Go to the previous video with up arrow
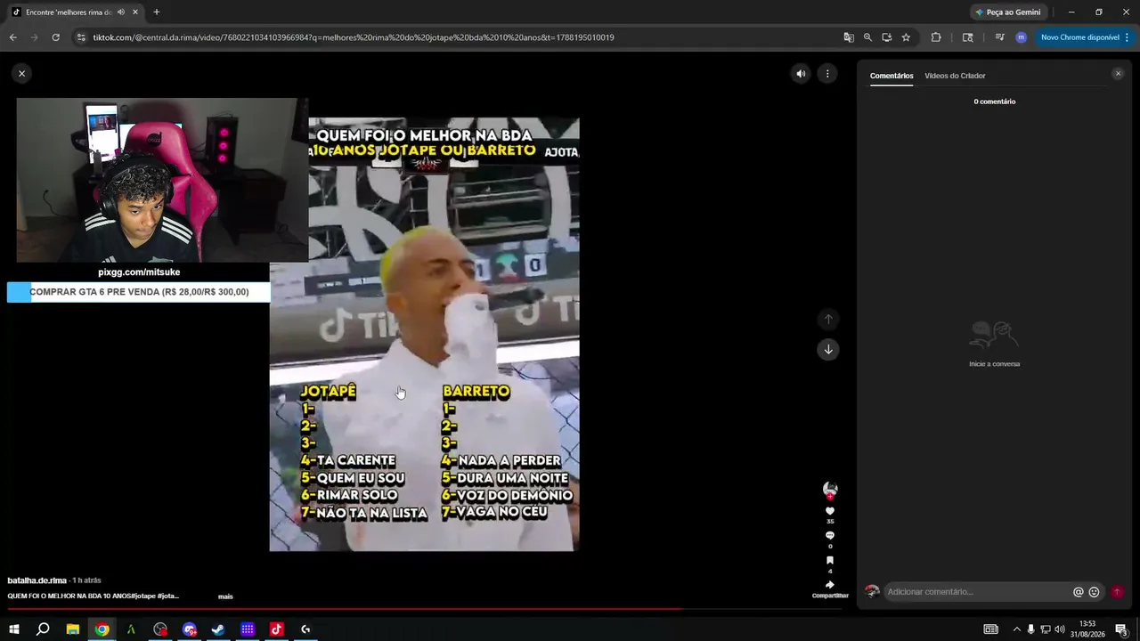Image resolution: width=1140 pixels, height=641 pixels. [828, 319]
